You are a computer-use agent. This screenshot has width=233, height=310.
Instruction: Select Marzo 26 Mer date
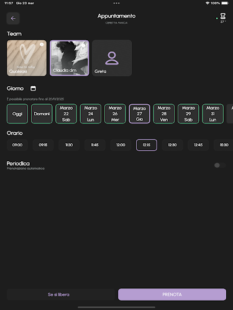coord(115,113)
